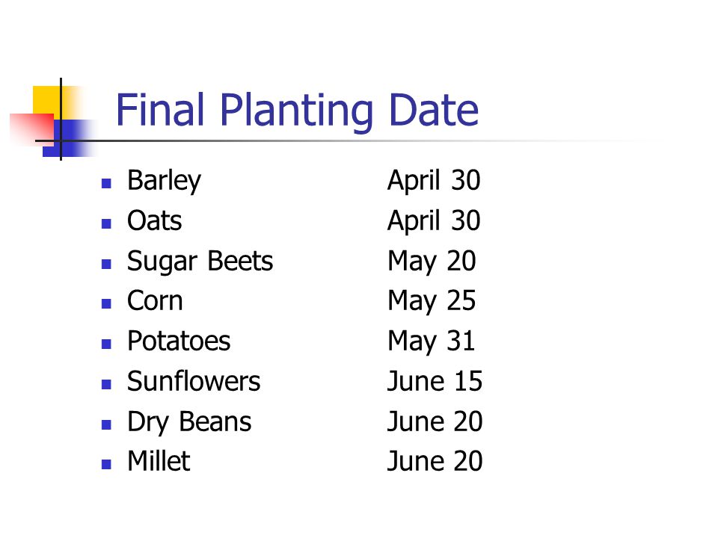Click the Sunflowers list item
Viewport: 718px width, 538px height.
pos(194,381)
